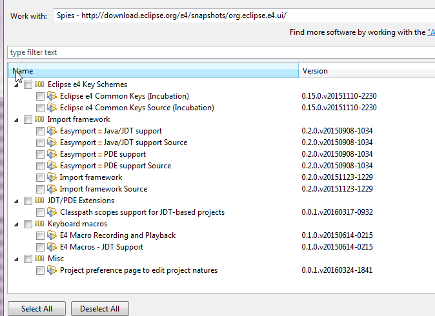Image resolution: width=435 pixels, height=316 pixels.
Task: Tick the Import framework child feature checkbox
Action: pyautogui.click(x=40, y=178)
